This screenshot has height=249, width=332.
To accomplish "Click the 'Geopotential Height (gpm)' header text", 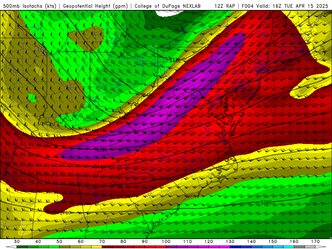I will [x=95, y=6].
